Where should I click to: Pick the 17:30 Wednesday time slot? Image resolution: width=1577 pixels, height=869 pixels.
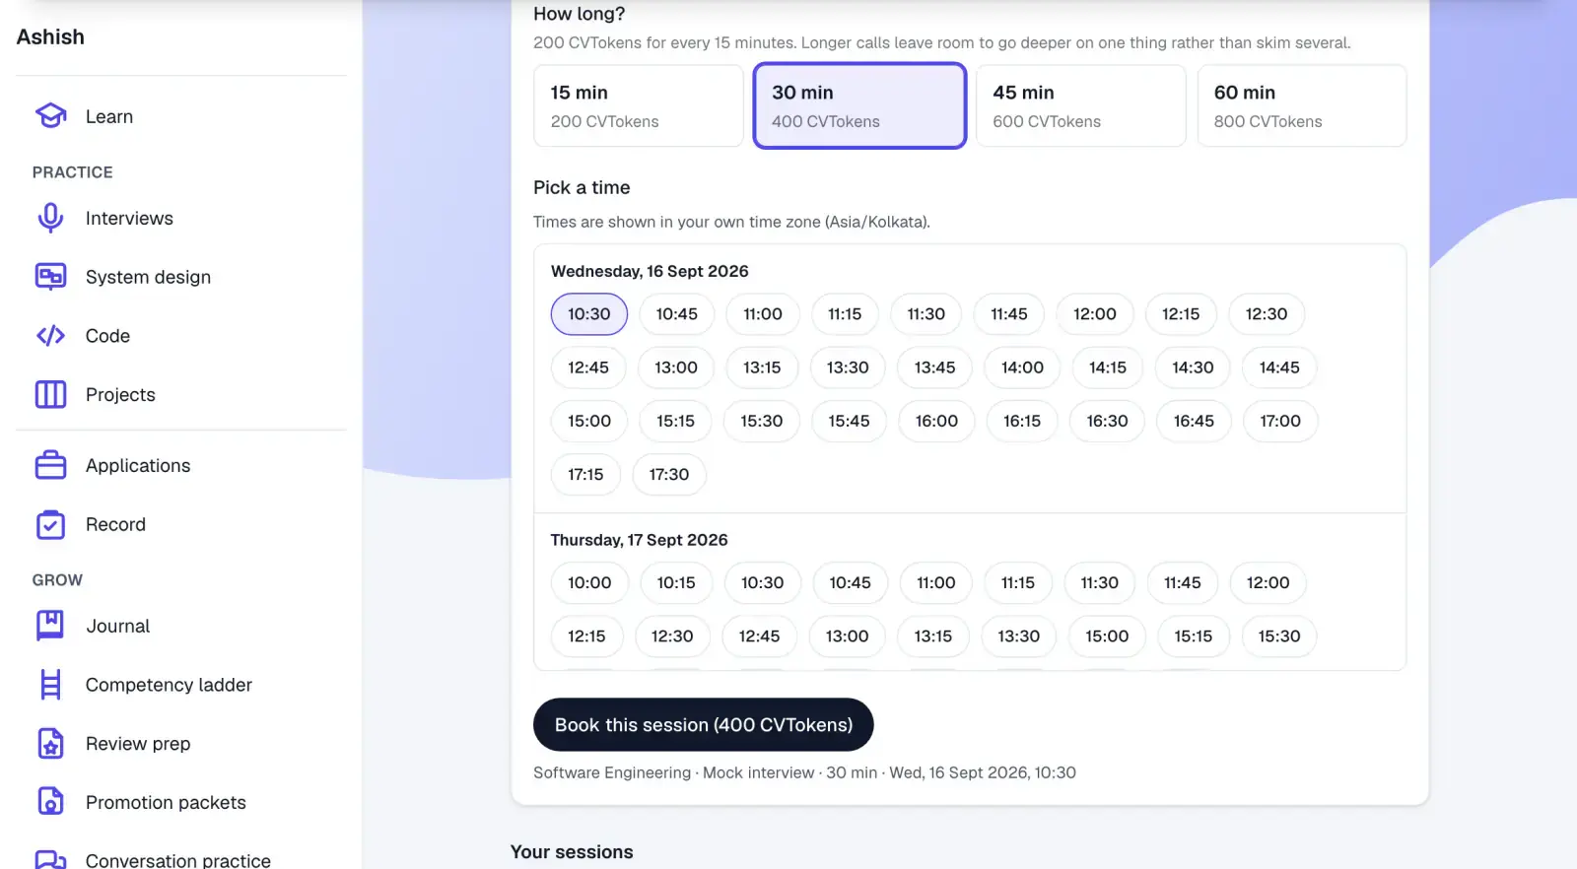pyautogui.click(x=669, y=474)
